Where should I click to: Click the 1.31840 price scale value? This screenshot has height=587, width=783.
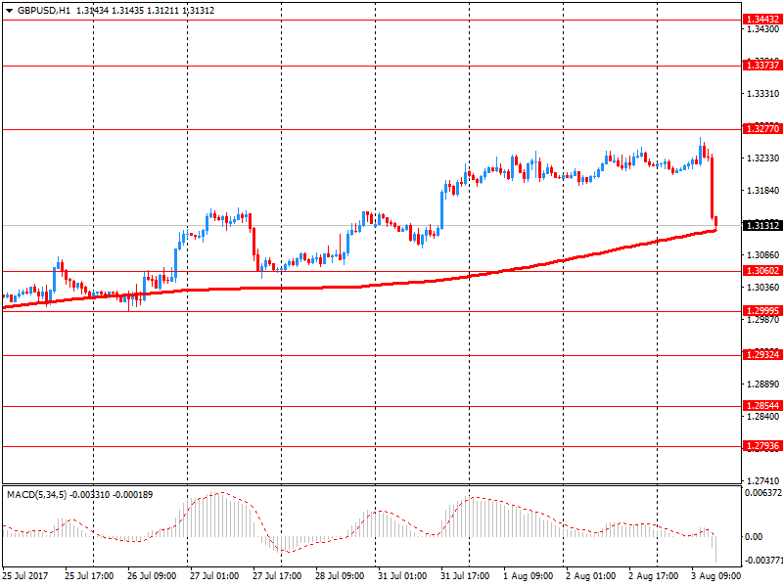pos(763,191)
